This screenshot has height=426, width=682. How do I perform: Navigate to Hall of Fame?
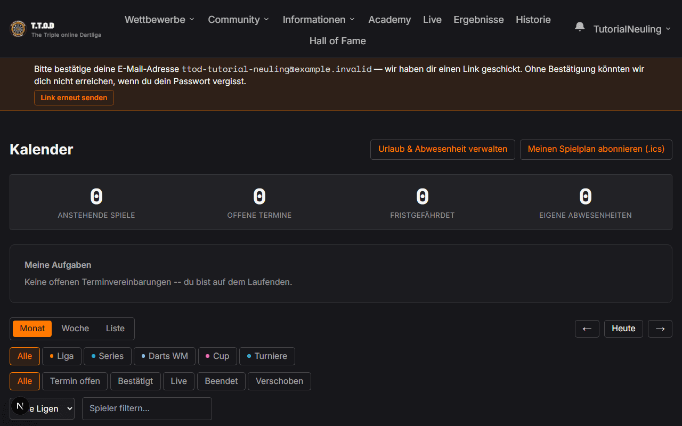click(x=338, y=41)
